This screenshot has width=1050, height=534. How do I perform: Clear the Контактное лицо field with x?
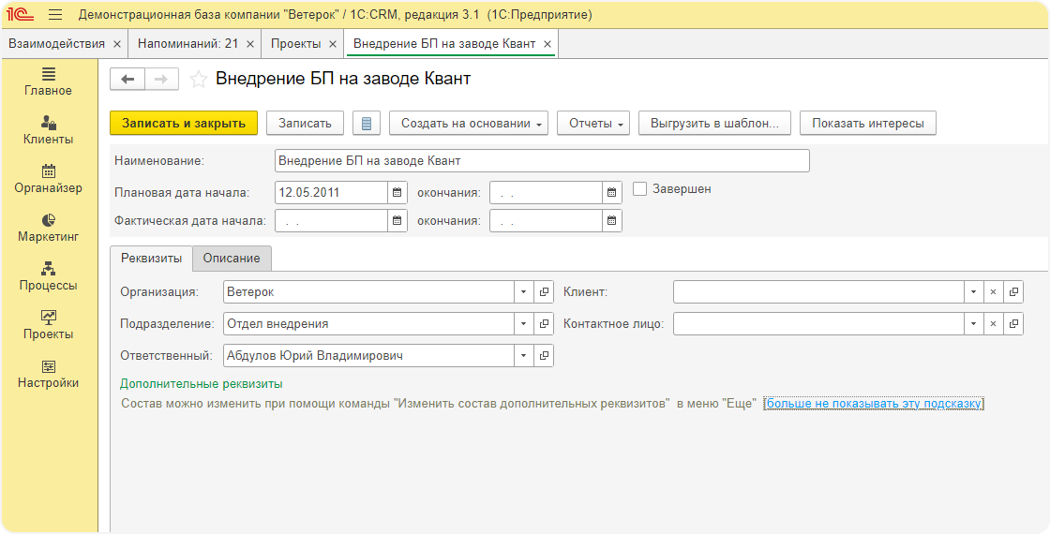[x=993, y=324]
